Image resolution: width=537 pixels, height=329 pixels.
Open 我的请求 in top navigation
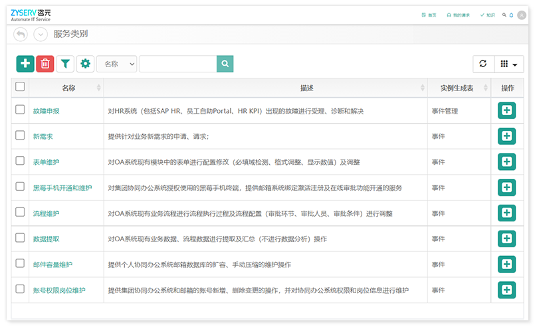coord(458,15)
